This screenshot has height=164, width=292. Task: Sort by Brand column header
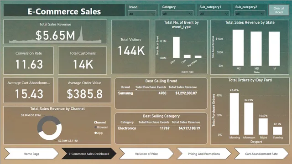pyautogui.click(x=125, y=87)
